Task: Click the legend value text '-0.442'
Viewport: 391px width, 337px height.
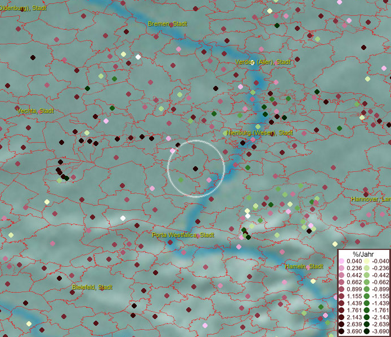Action: 380,275
